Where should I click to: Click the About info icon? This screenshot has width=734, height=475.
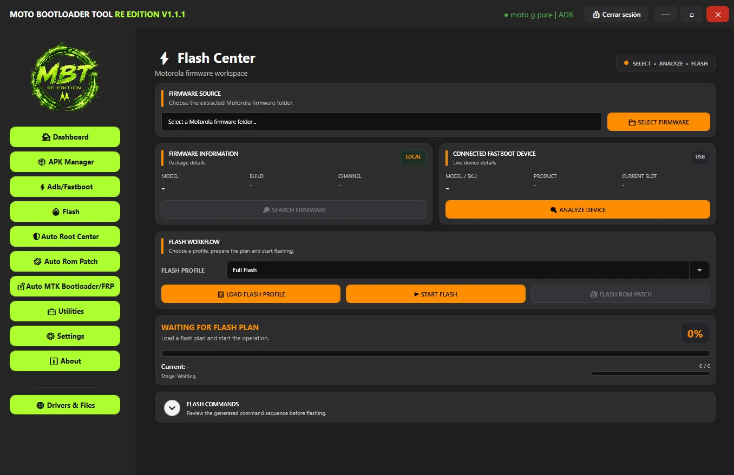coord(54,361)
